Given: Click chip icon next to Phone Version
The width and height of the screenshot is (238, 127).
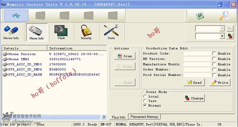Looking at the screenshot, I should [5, 54].
